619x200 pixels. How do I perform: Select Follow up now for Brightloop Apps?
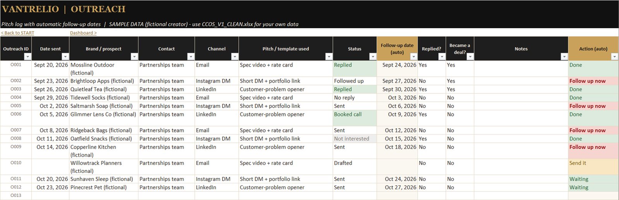tap(593, 81)
